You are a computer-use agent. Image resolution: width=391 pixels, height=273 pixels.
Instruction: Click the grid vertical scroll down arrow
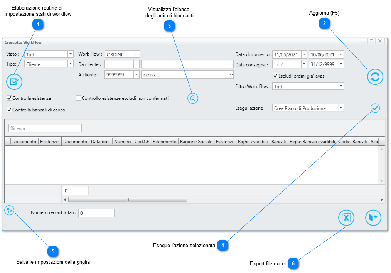[381, 181]
